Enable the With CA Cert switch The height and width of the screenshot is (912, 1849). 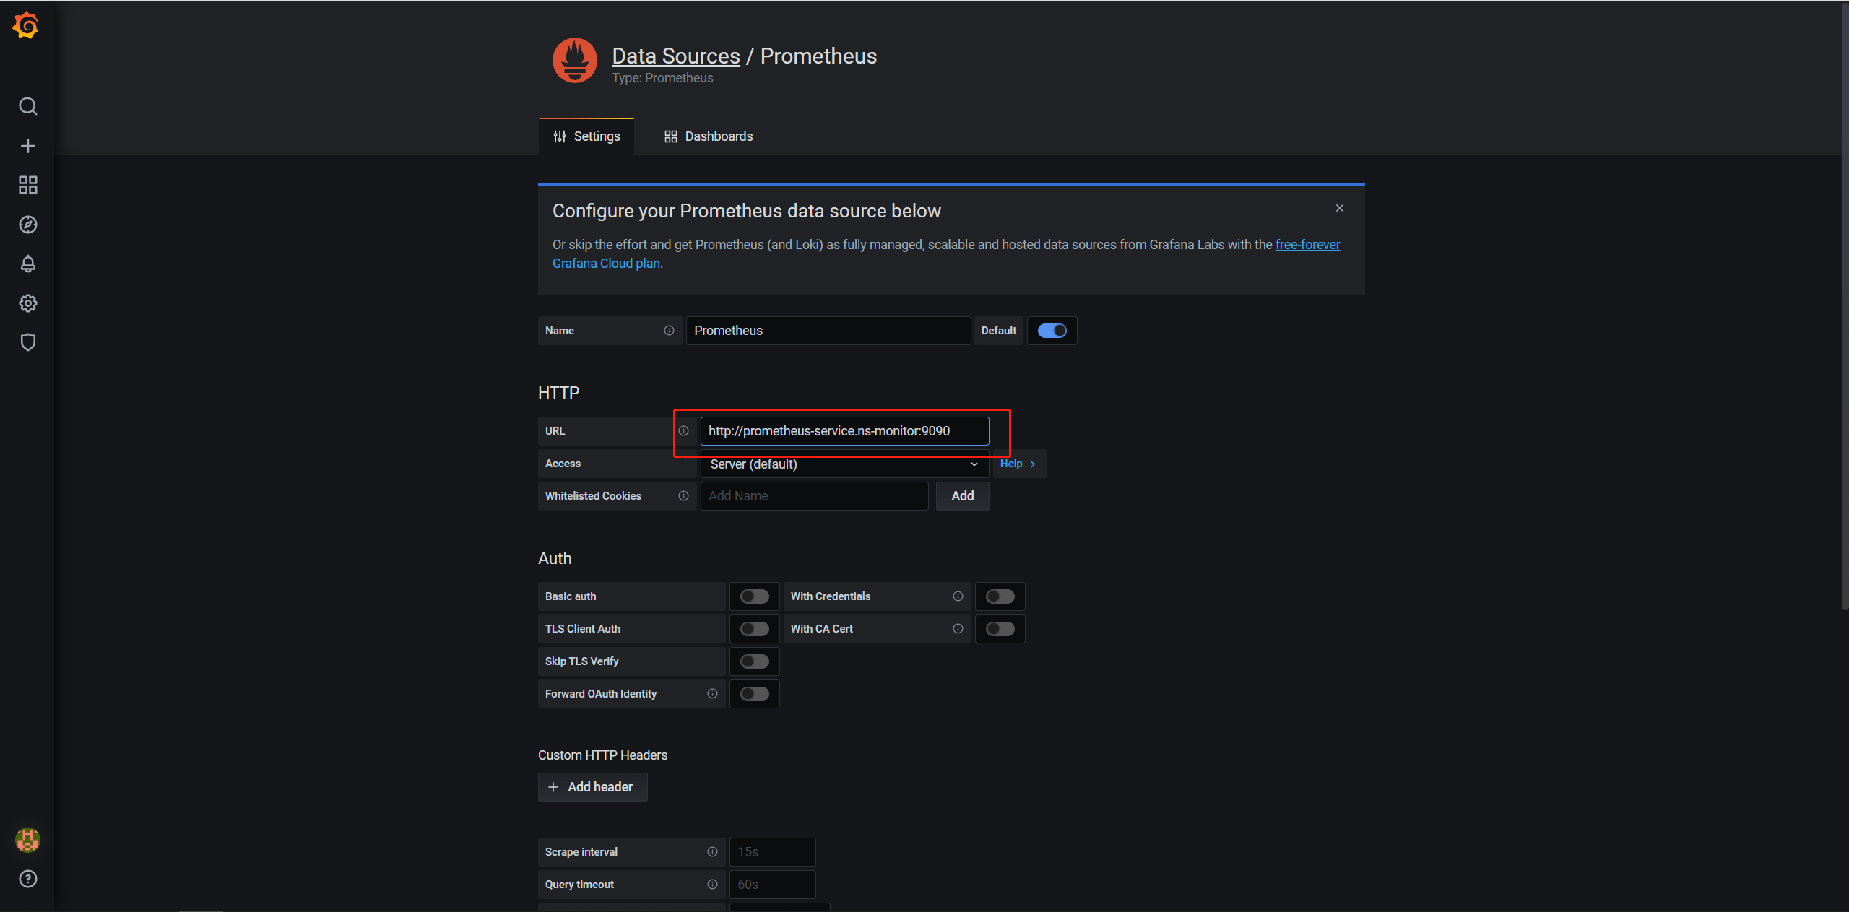point(1000,629)
